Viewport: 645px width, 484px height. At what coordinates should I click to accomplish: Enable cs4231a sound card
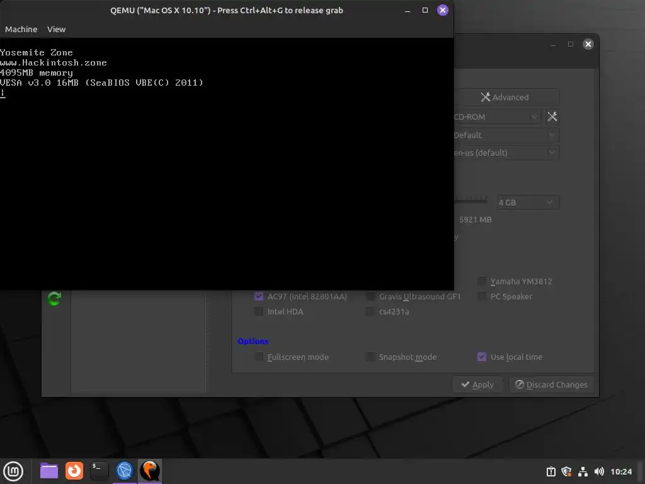tap(370, 311)
